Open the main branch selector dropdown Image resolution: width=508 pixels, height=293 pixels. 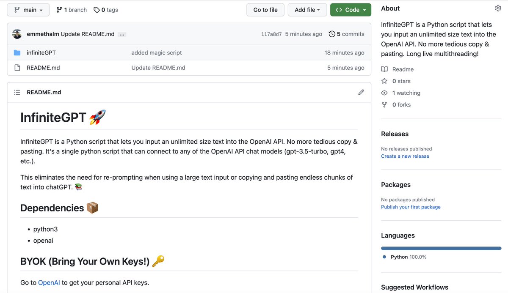(28, 10)
